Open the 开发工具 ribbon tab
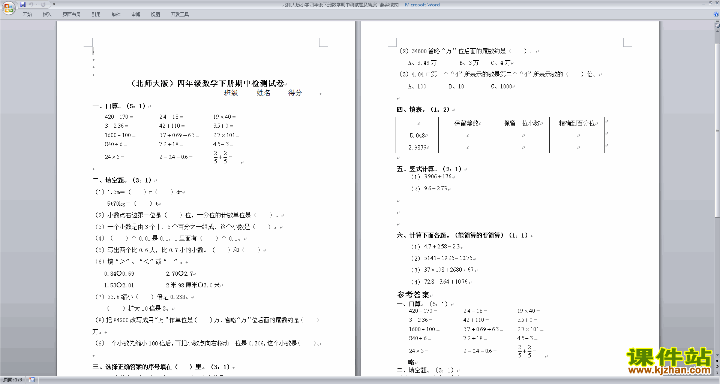The height and width of the screenshot is (384, 720). (180, 15)
